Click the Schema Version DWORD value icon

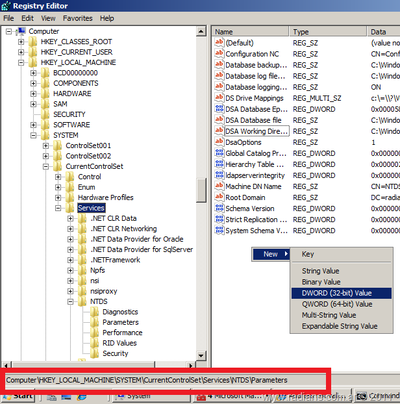[219, 208]
